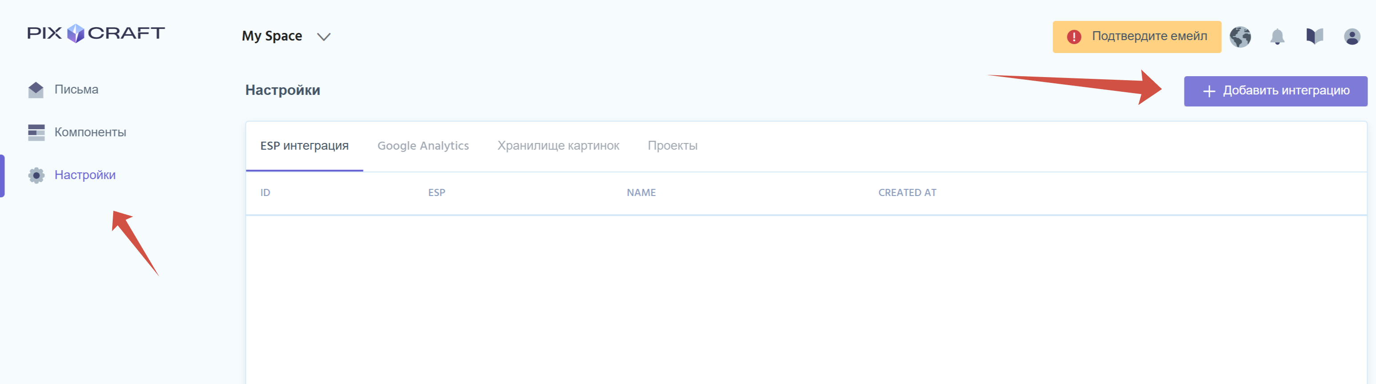1376x384 pixels.
Task: Click the gear icon beside Настройки
Action: (36, 175)
